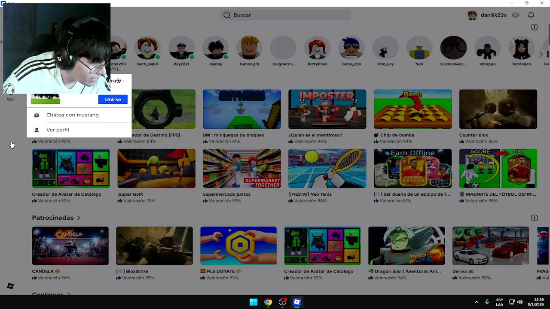
Task: Open JoyBoy friend avatar
Action: point(215,48)
